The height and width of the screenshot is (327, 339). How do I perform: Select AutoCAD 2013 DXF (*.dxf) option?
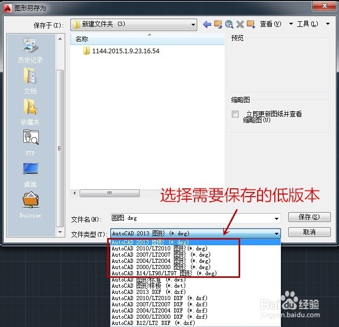[196, 292]
